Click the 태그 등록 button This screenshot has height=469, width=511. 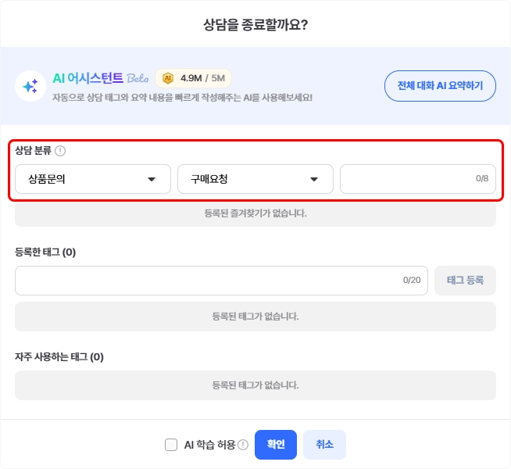465,281
